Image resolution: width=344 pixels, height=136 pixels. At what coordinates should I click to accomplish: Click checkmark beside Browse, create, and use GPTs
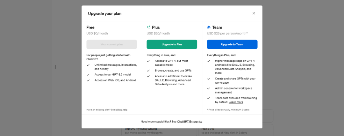point(148,70)
